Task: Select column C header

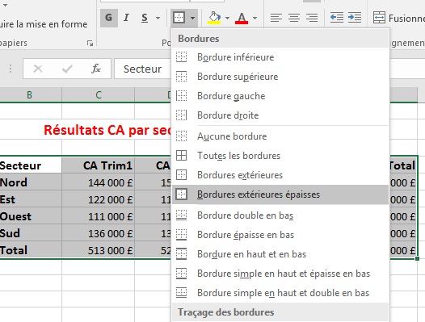Action: click(98, 94)
